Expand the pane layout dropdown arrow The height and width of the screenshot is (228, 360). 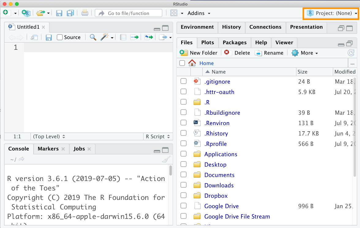tap(182, 13)
